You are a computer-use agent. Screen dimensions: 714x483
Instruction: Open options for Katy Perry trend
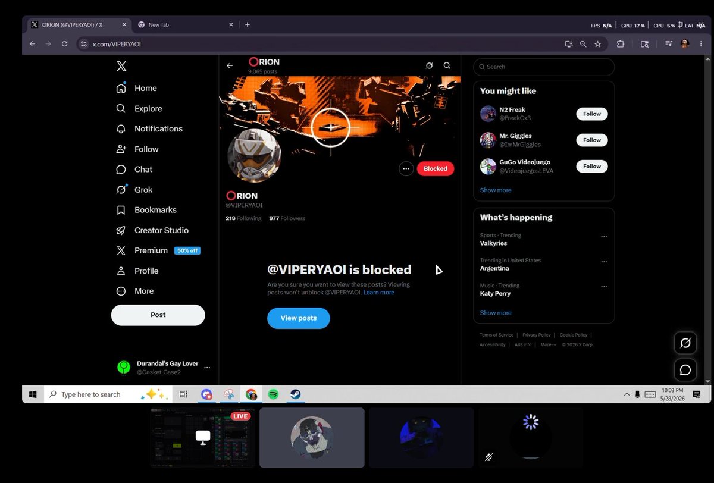[604, 286]
